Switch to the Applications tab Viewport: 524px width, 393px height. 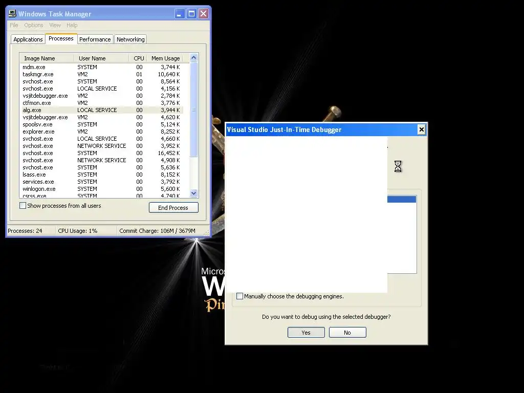[x=28, y=39]
